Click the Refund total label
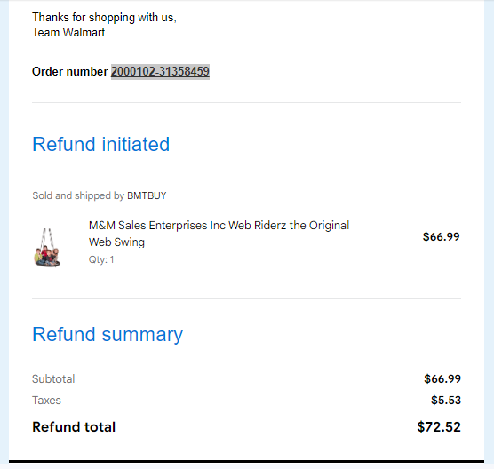 [x=74, y=427]
